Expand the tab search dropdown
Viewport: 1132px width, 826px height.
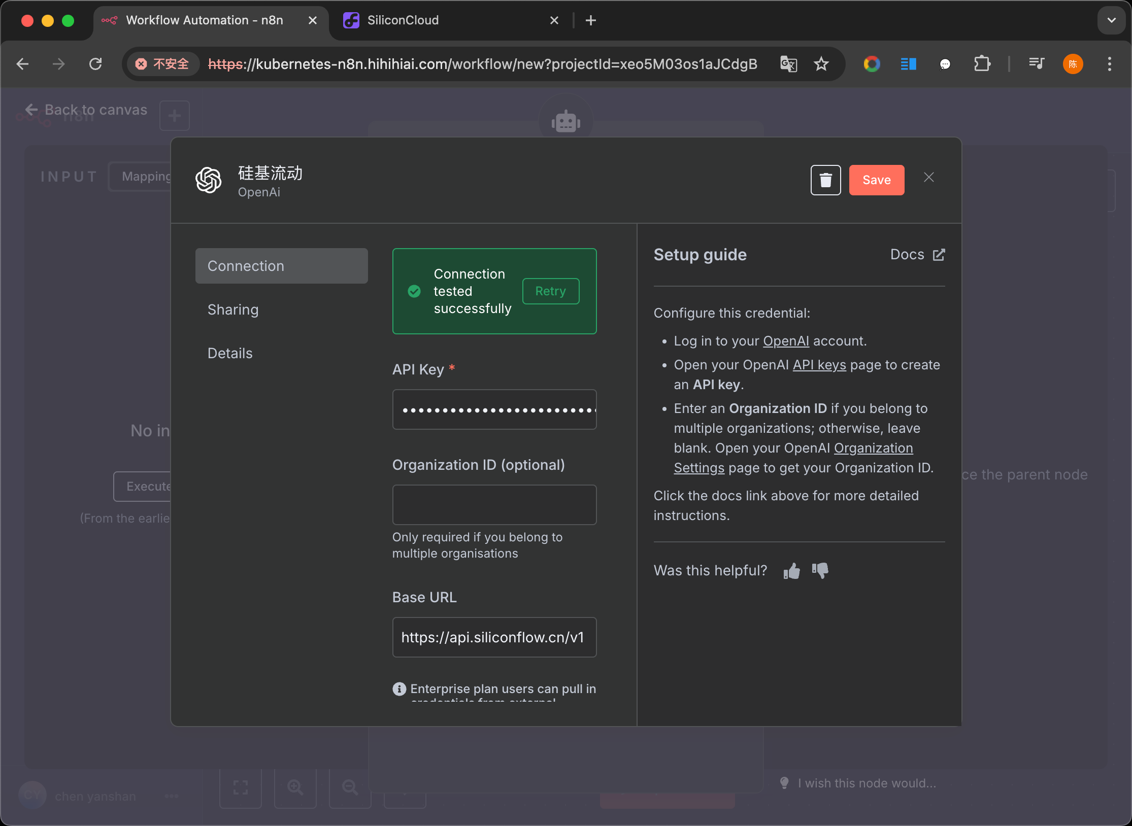(x=1112, y=20)
